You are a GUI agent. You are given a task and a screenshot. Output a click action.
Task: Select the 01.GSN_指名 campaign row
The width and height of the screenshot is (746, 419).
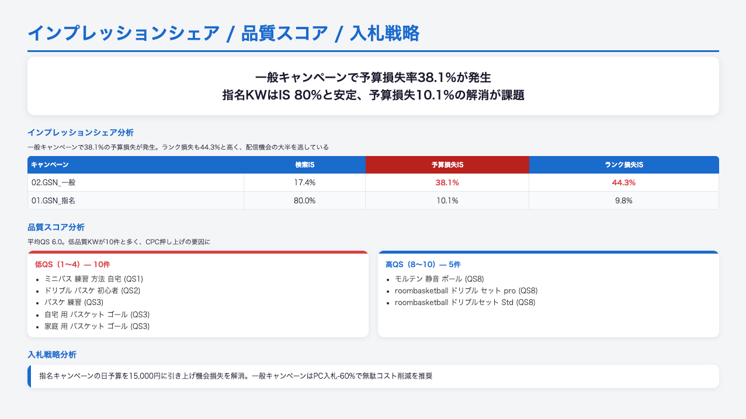[x=54, y=200]
